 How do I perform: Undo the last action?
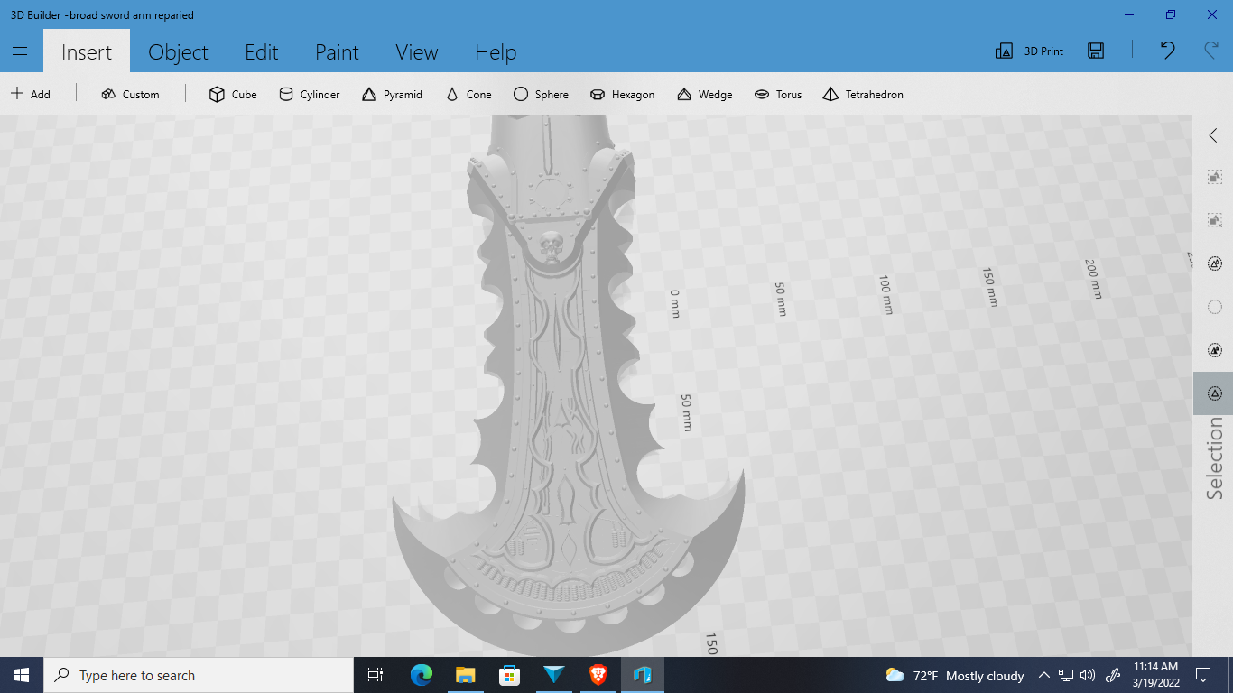(1168, 51)
